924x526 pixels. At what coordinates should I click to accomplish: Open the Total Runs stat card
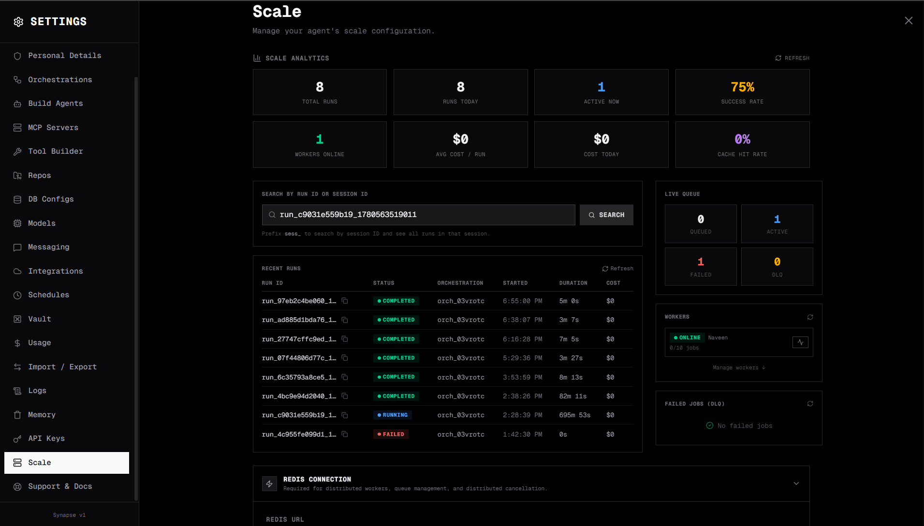coord(320,92)
